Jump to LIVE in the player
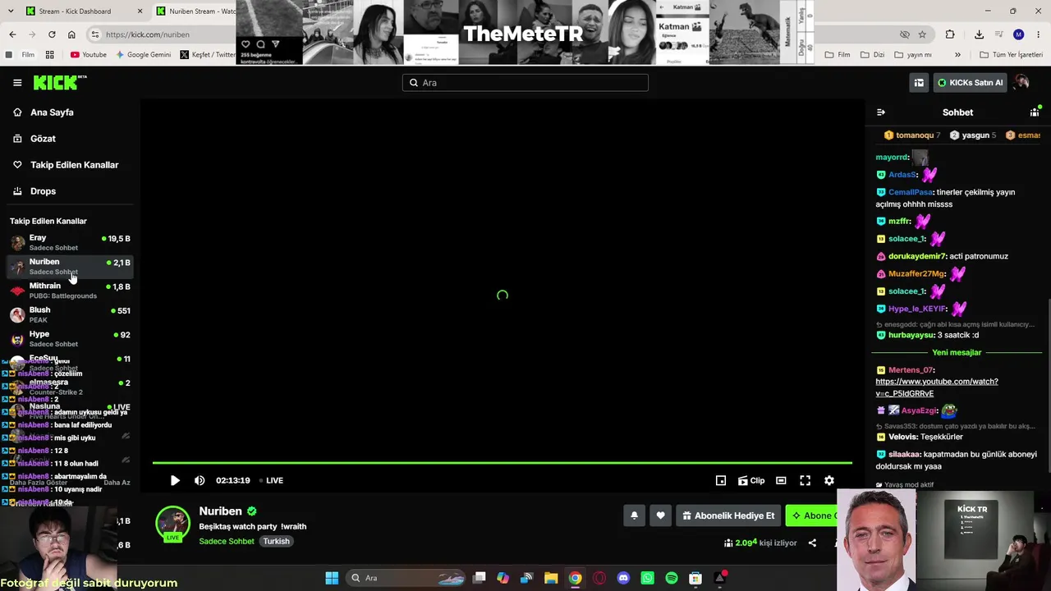Viewport: 1051px width, 591px height. pyautogui.click(x=271, y=481)
